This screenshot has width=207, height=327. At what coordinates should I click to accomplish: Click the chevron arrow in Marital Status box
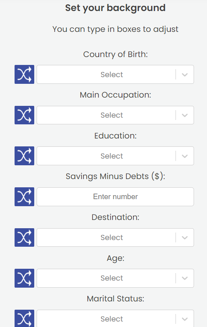pos(185,319)
